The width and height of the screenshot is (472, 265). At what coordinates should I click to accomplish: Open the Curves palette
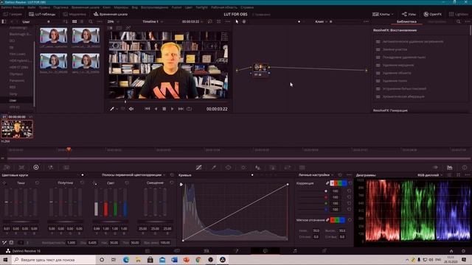tap(198, 167)
